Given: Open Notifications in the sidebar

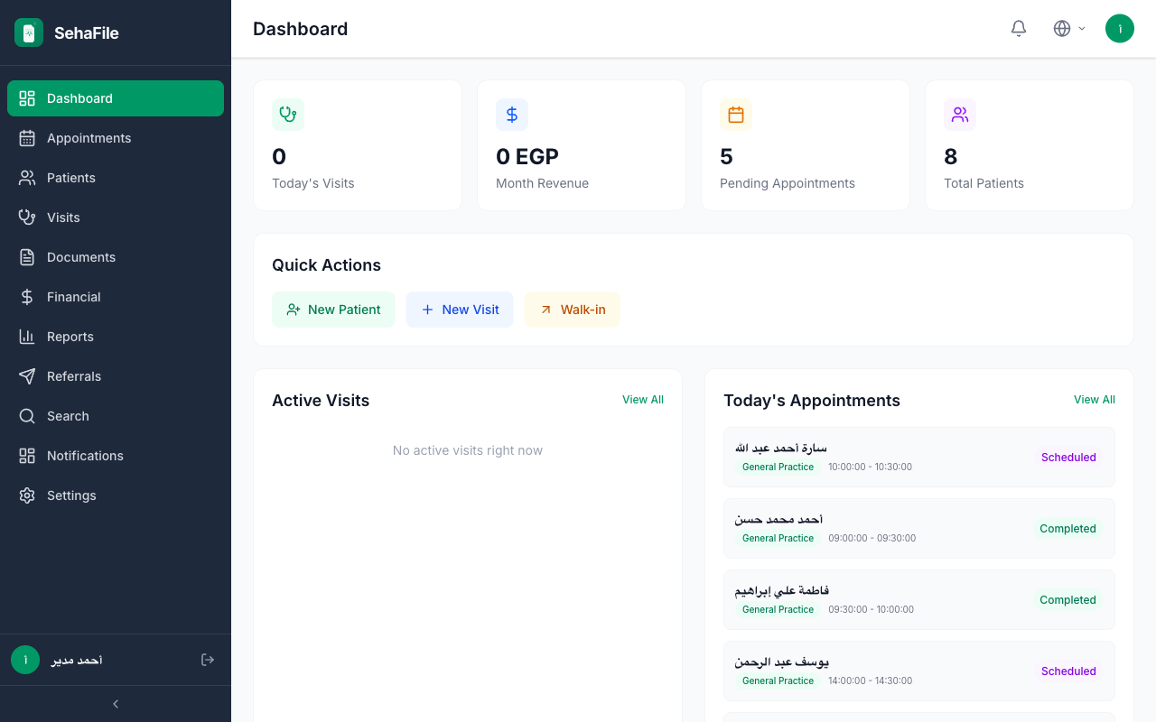Looking at the screenshot, I should [x=116, y=456].
